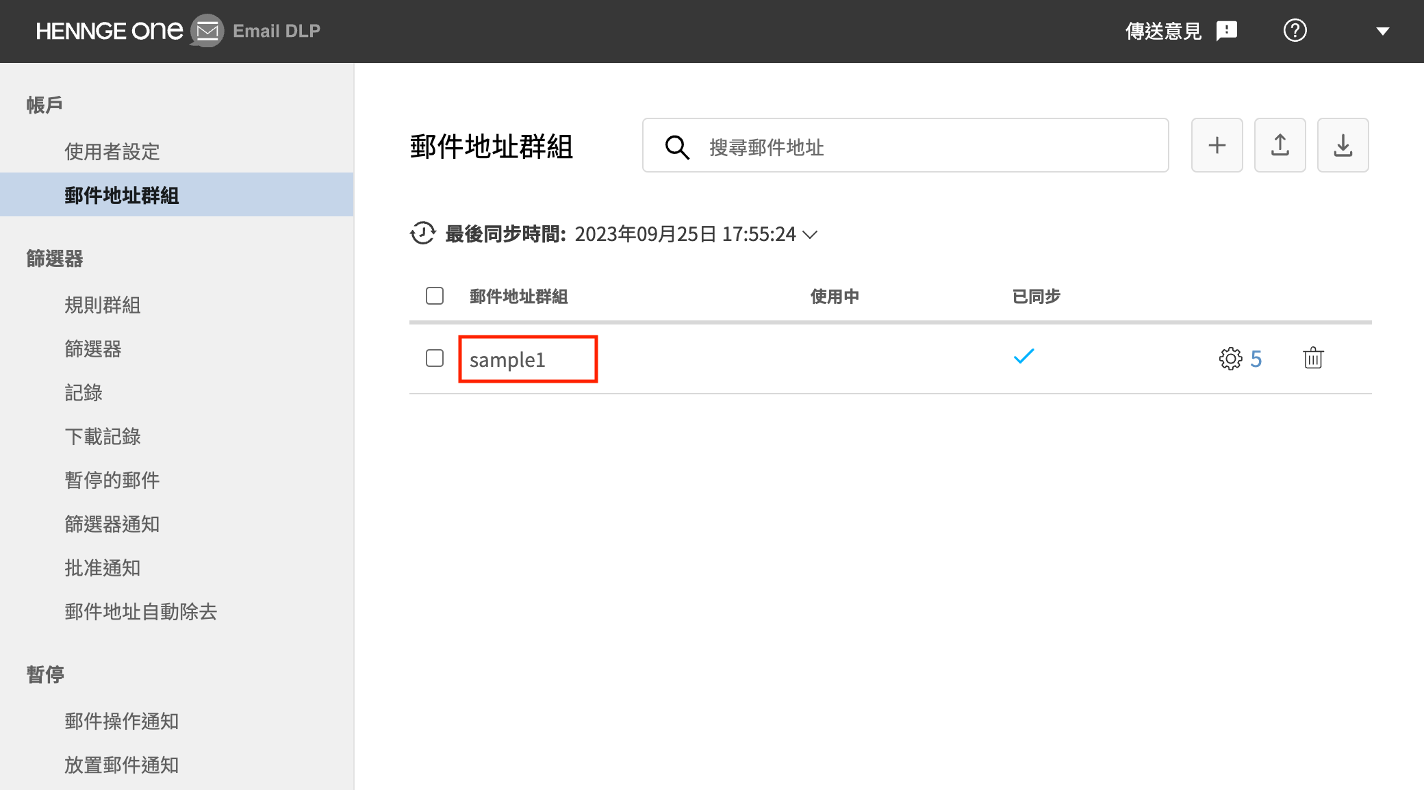Open 郵件地址自動除去 in the sidebar
Image resolution: width=1424 pixels, height=790 pixels.
141,611
